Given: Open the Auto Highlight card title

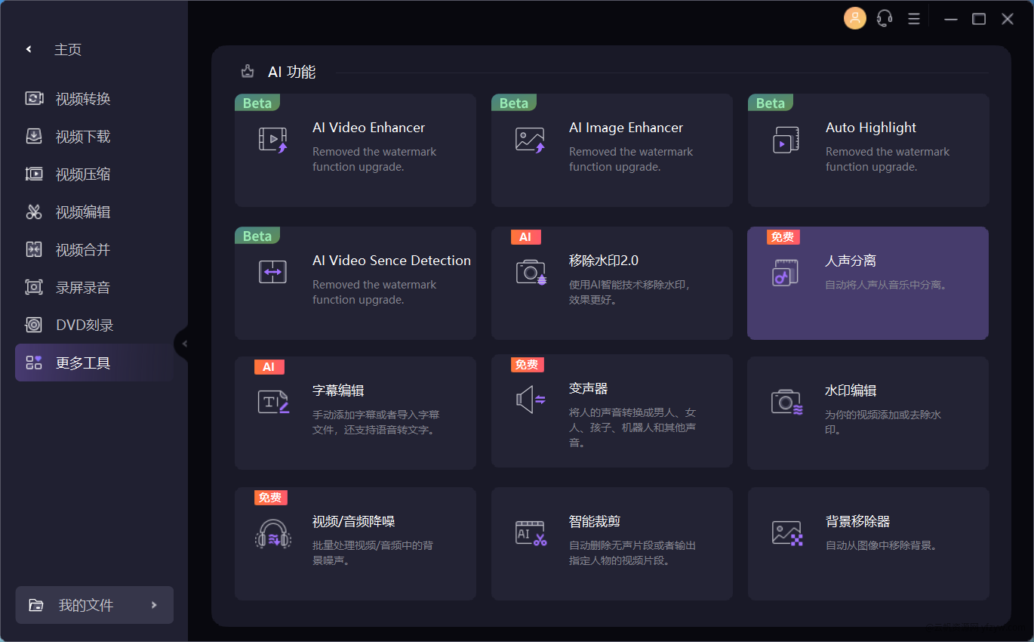Looking at the screenshot, I should (x=870, y=128).
